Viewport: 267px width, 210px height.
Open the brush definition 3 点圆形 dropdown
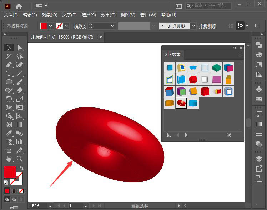click(193, 26)
